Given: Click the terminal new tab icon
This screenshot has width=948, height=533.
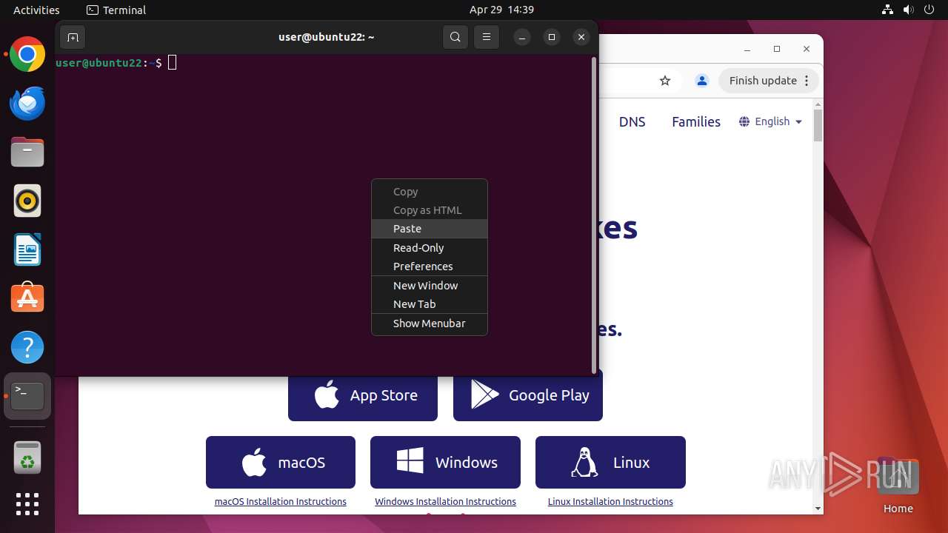Looking at the screenshot, I should (x=73, y=37).
